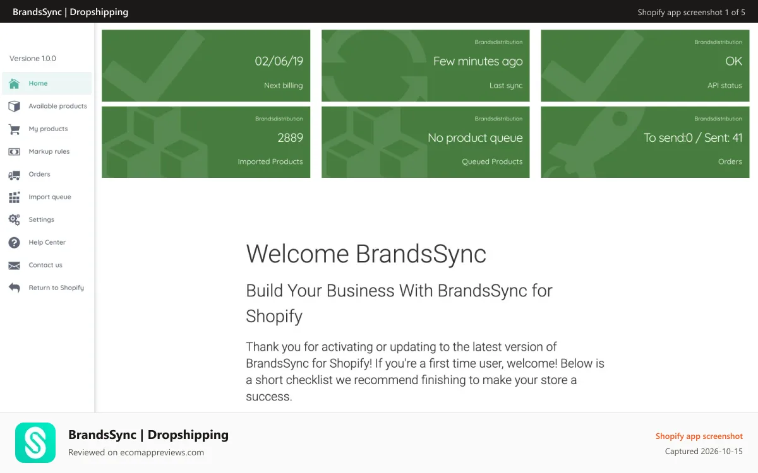758x473 pixels.
Task: Click the Orders to send/sent card
Action: 645,142
